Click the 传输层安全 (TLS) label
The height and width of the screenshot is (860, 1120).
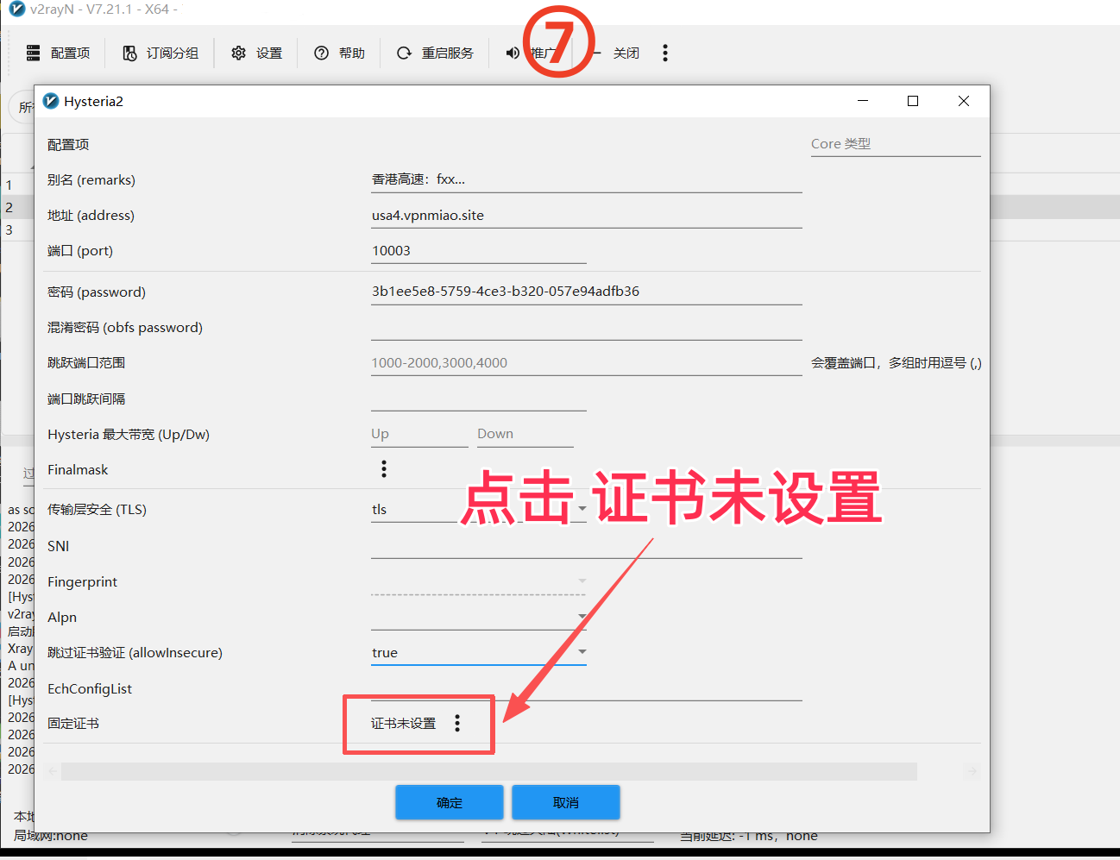(x=98, y=510)
